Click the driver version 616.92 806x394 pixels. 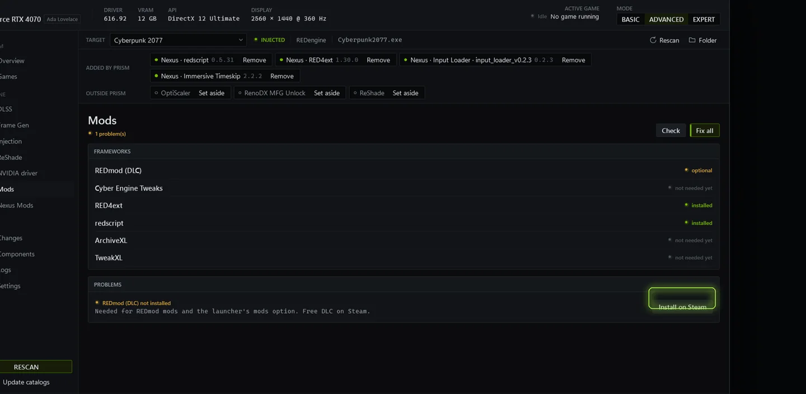pyautogui.click(x=115, y=18)
